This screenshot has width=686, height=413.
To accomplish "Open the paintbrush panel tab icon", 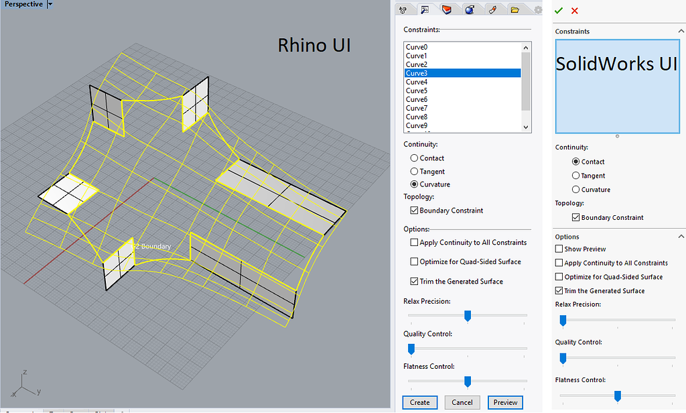I will 492,9.
